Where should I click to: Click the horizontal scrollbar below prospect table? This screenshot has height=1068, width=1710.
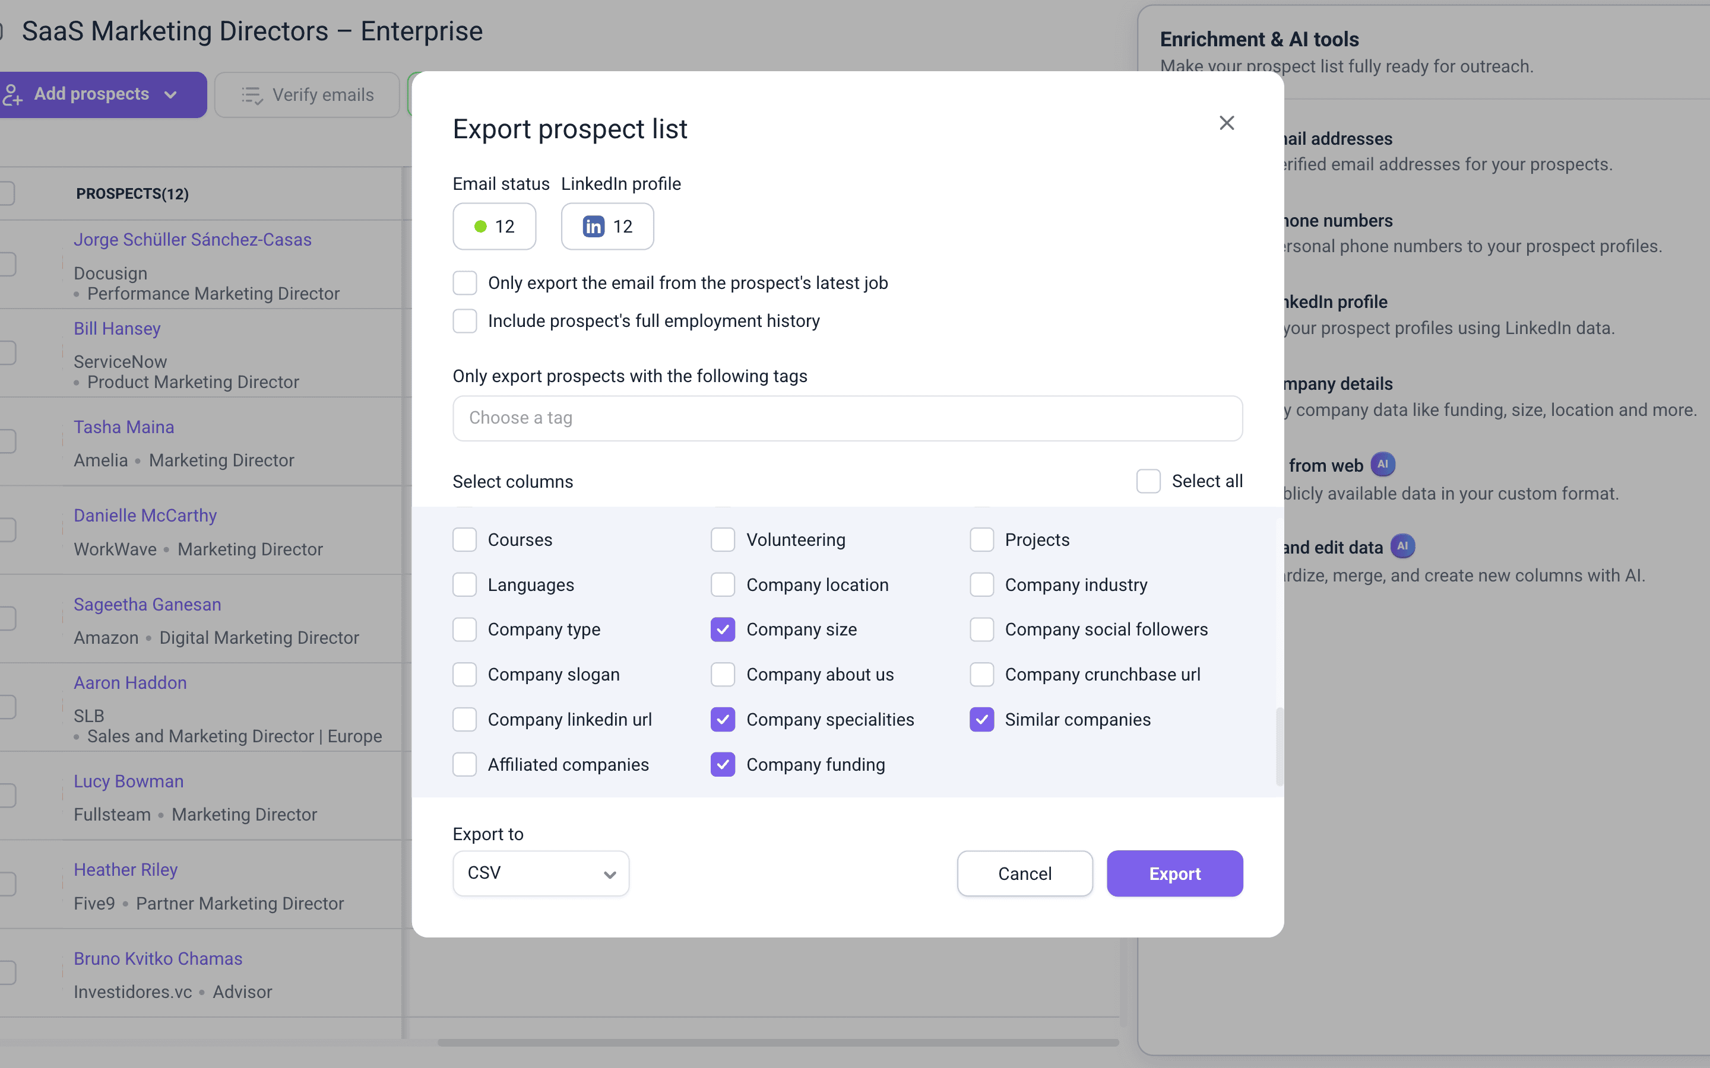(x=777, y=1042)
